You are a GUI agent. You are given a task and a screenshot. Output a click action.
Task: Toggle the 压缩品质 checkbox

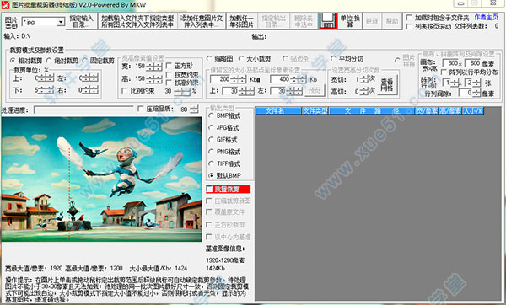pyautogui.click(x=140, y=109)
